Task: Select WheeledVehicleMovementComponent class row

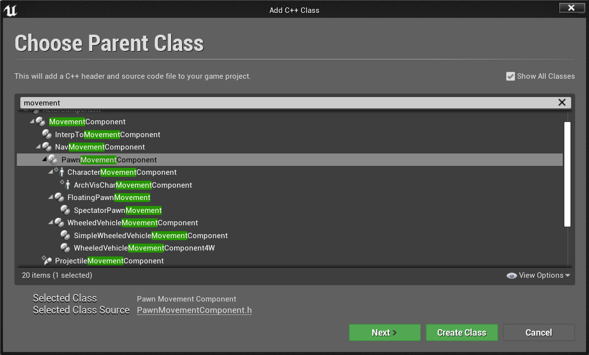Action: click(x=290, y=223)
